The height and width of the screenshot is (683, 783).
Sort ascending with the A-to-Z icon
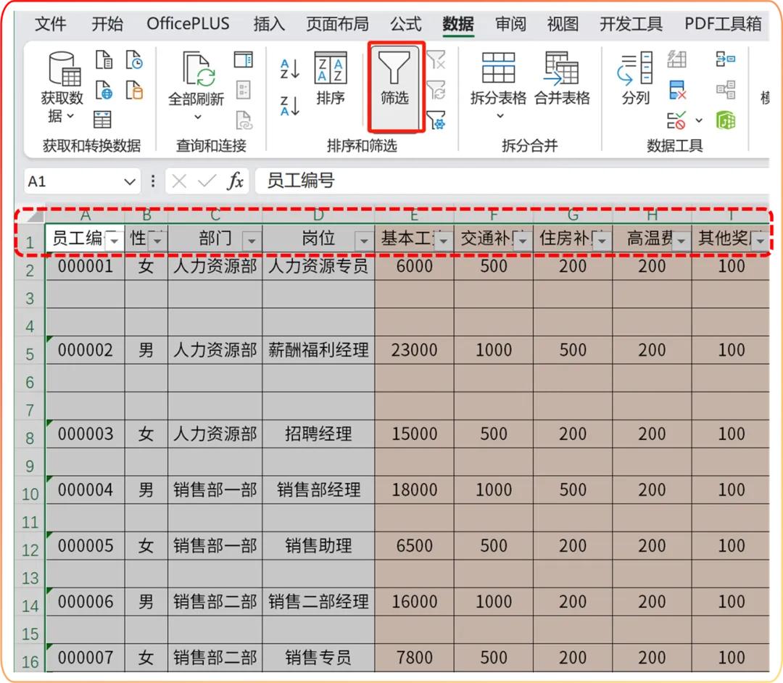coord(289,69)
